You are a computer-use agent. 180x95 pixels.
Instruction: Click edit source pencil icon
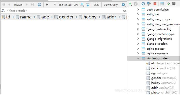(168, 4)
